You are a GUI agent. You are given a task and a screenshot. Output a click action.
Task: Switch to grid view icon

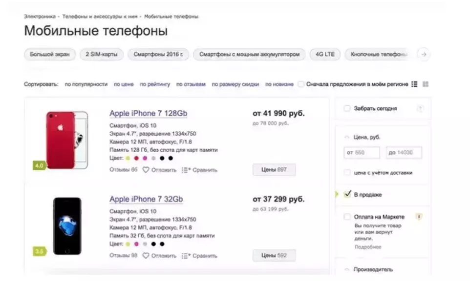(426, 84)
